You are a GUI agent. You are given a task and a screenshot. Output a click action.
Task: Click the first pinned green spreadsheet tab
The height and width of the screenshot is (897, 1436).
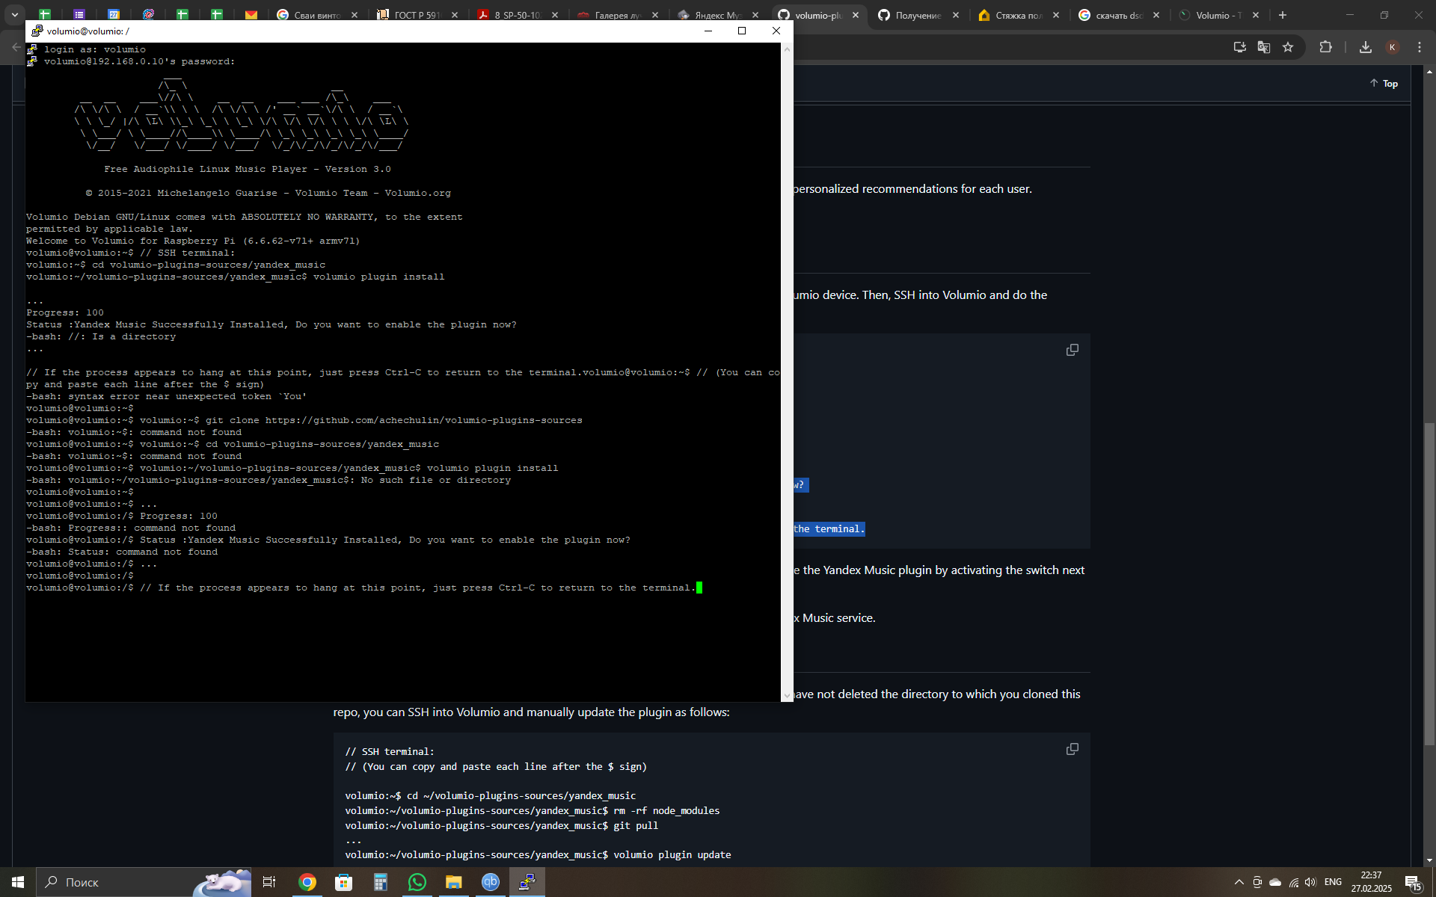coord(45,15)
